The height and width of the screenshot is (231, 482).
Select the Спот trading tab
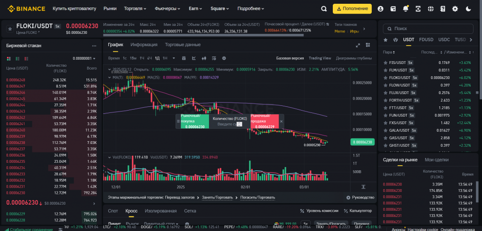click(113, 211)
